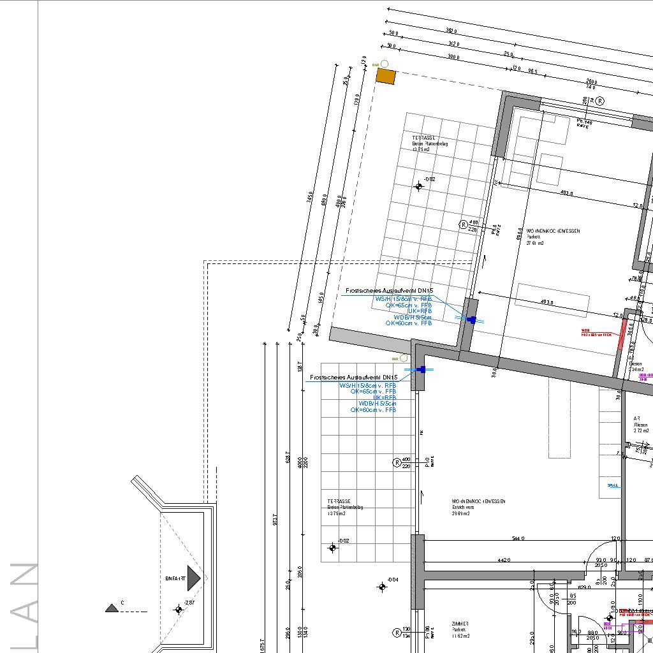Click the -0.02 height marker on lower terrace

[x=332, y=548]
